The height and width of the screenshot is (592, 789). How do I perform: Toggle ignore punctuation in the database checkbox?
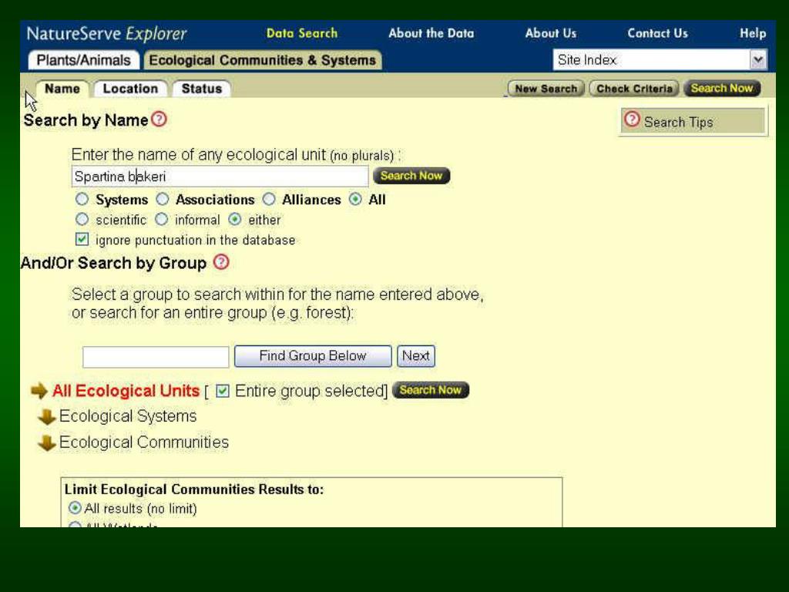pyautogui.click(x=82, y=239)
